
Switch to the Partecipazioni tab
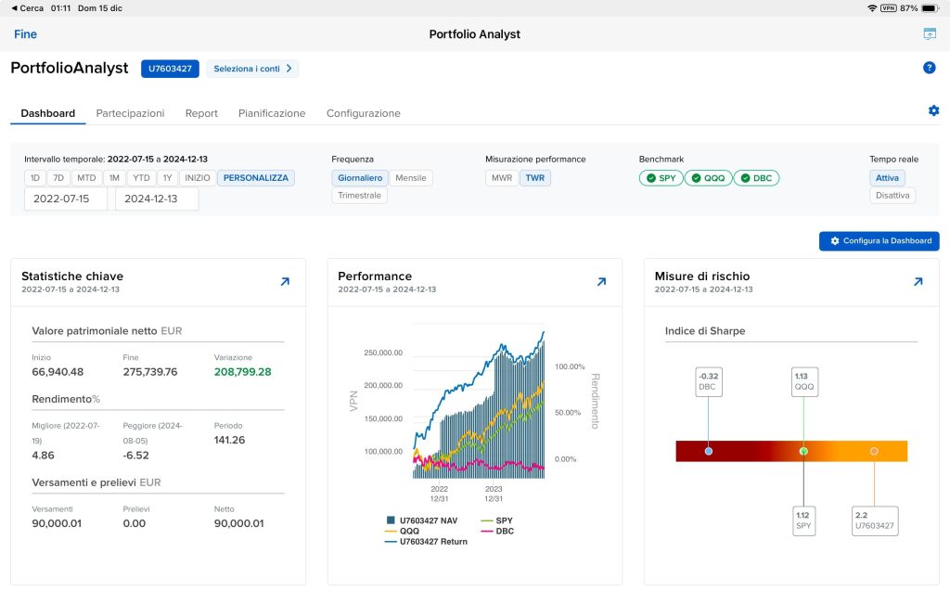click(130, 113)
